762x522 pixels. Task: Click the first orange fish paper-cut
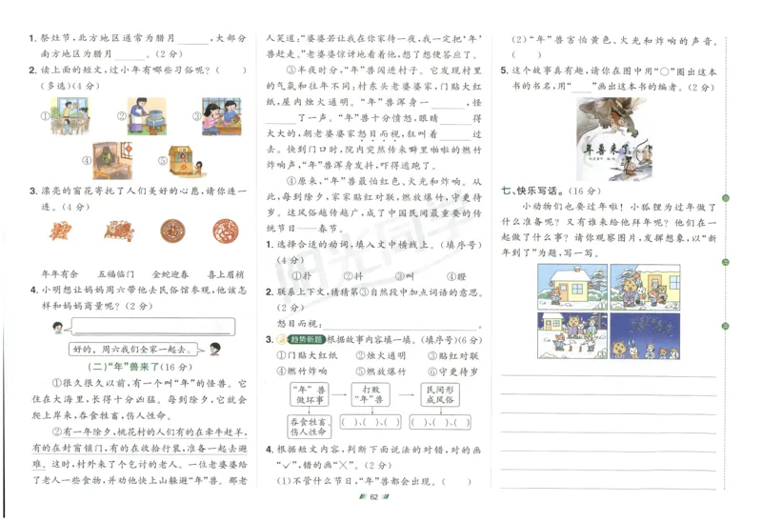click(x=61, y=231)
